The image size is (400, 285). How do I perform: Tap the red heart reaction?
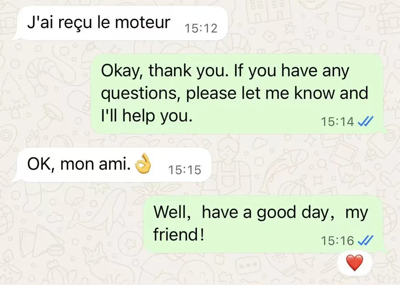[x=354, y=263]
